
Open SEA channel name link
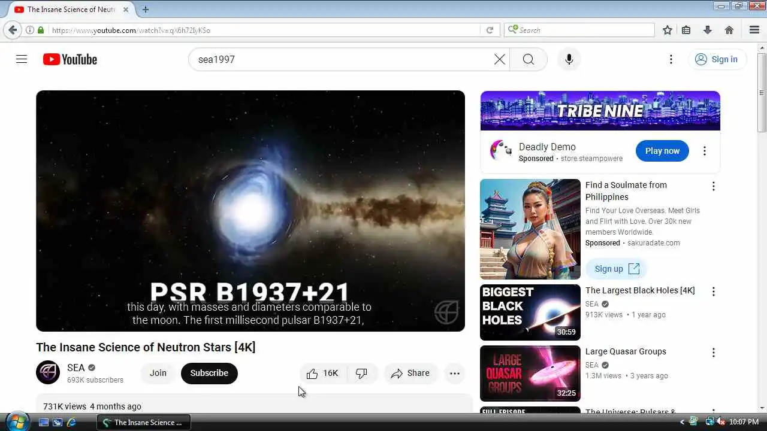pyautogui.click(x=76, y=368)
